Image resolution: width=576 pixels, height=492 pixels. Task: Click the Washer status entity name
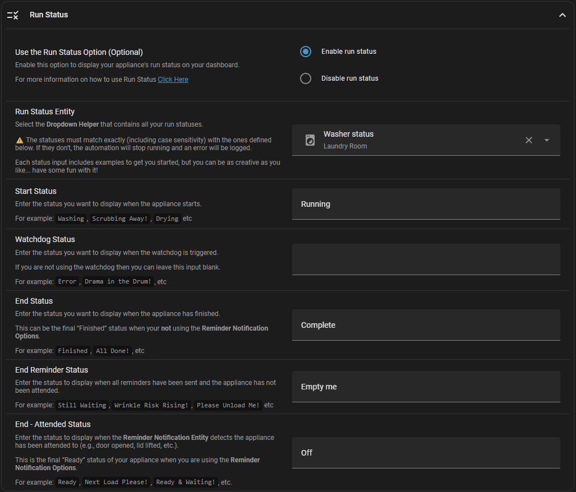[348, 134]
